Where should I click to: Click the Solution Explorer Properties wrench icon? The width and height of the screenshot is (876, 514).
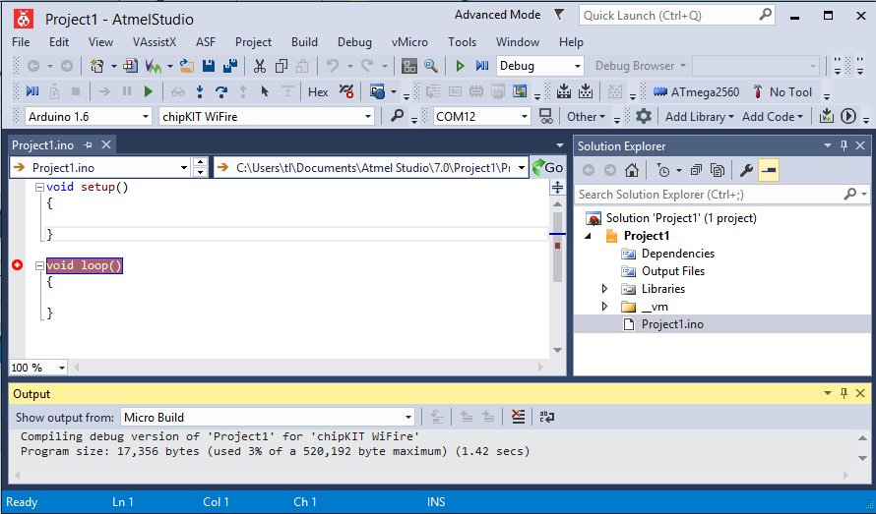click(x=746, y=170)
